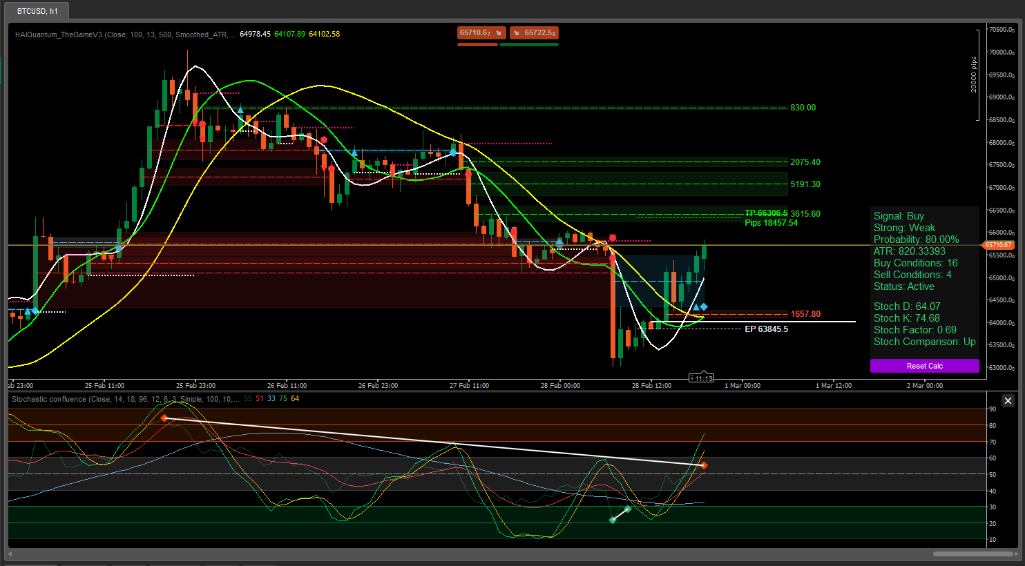Click the left scroll arrow on horizontal scrollbar

(x=10, y=554)
